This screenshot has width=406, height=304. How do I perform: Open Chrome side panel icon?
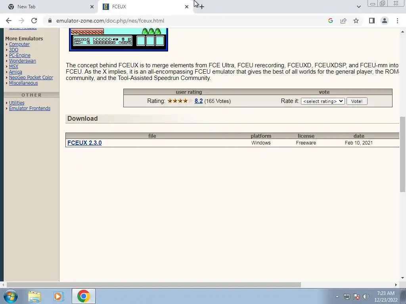pyautogui.click(x=372, y=21)
